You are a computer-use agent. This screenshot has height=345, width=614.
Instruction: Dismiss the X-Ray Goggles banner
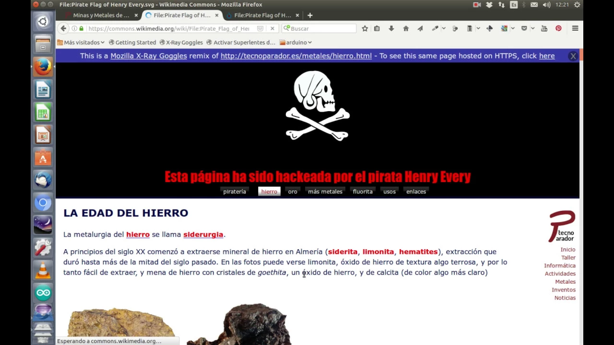pos(573,56)
